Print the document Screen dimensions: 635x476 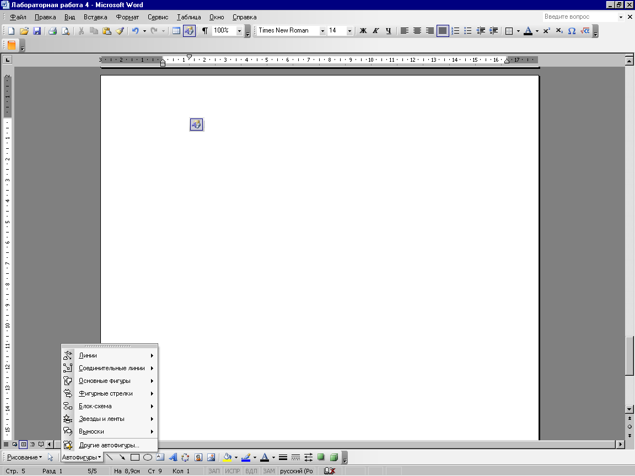point(53,31)
